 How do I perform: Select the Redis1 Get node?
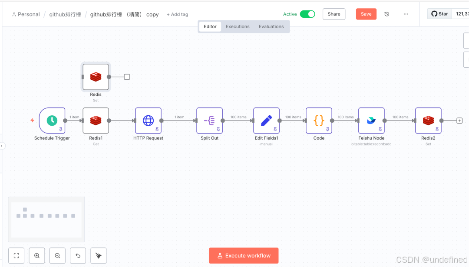(x=96, y=120)
